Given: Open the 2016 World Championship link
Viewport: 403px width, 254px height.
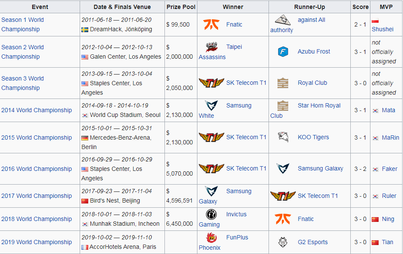Looking at the screenshot, I should coord(36,169).
